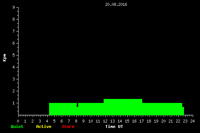Click the 12 hour mark on time axis
Screen dimensions: 200x133
[105, 121]
